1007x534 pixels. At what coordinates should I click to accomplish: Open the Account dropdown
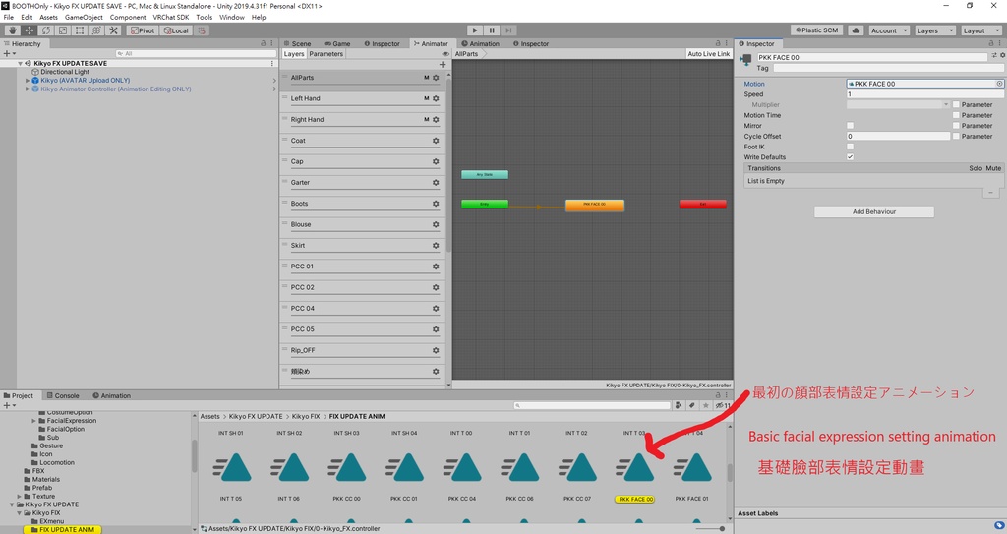889,30
